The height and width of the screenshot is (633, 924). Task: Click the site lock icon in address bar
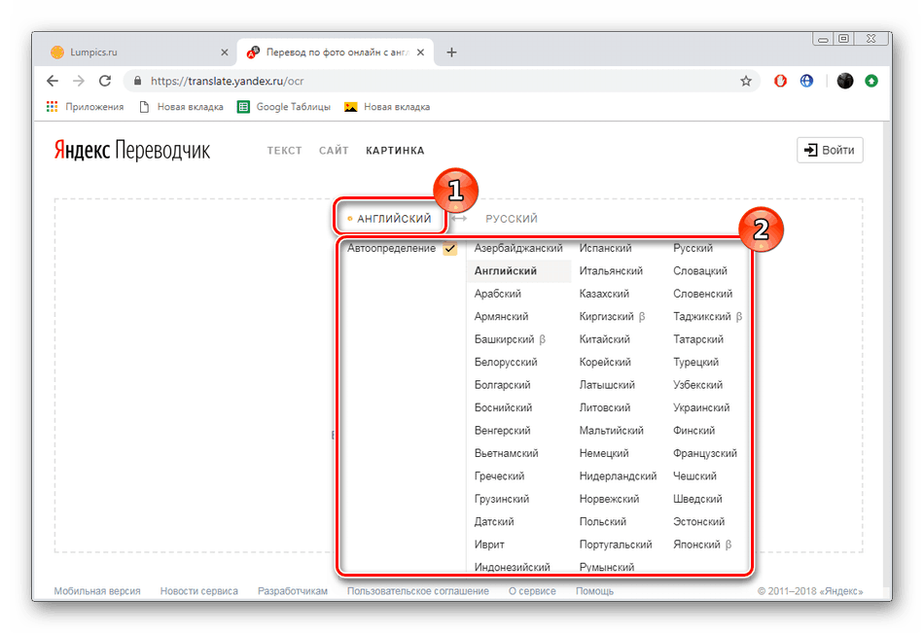click(137, 81)
